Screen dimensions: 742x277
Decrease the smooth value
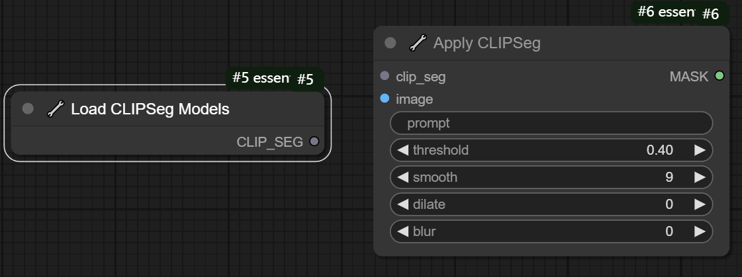click(402, 177)
